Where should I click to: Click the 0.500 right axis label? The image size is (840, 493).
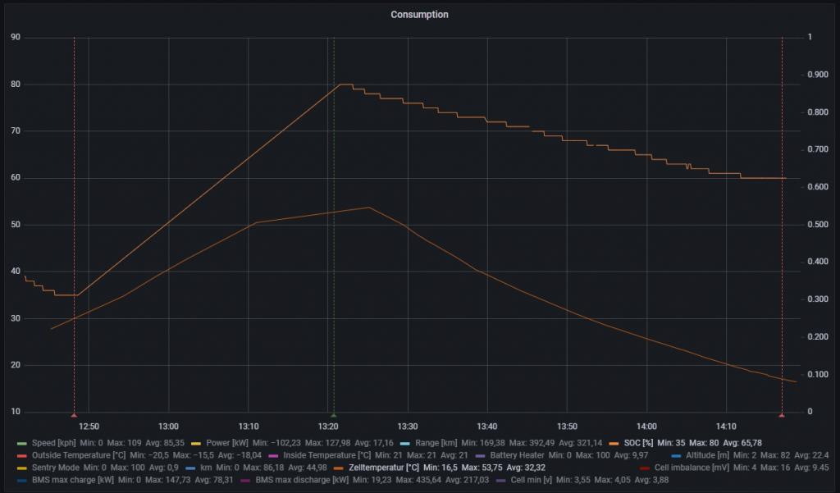tap(818, 225)
